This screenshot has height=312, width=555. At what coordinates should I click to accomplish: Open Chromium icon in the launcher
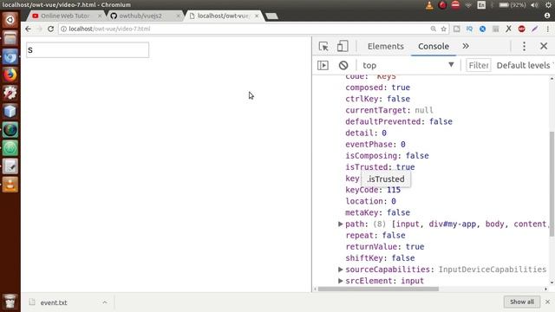10,56
